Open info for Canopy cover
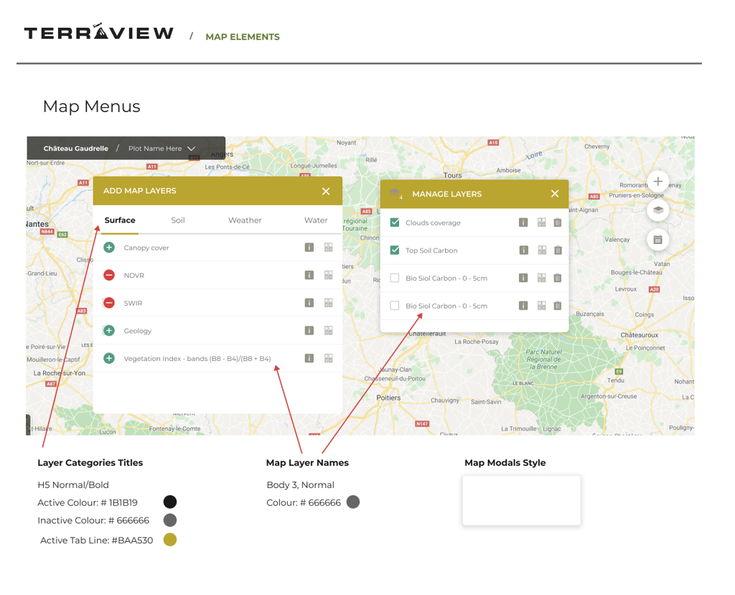The height and width of the screenshot is (595, 735). point(309,247)
